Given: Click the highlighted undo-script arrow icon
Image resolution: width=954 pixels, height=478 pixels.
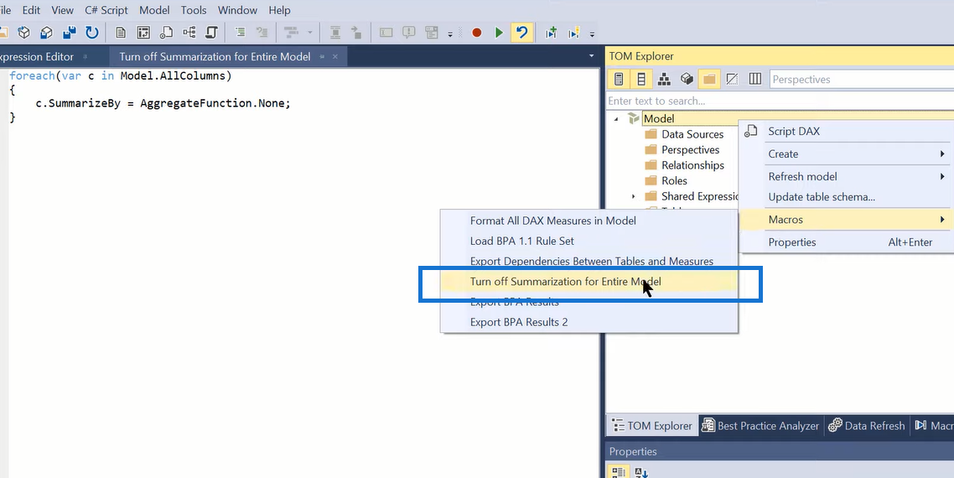Looking at the screenshot, I should coord(521,32).
